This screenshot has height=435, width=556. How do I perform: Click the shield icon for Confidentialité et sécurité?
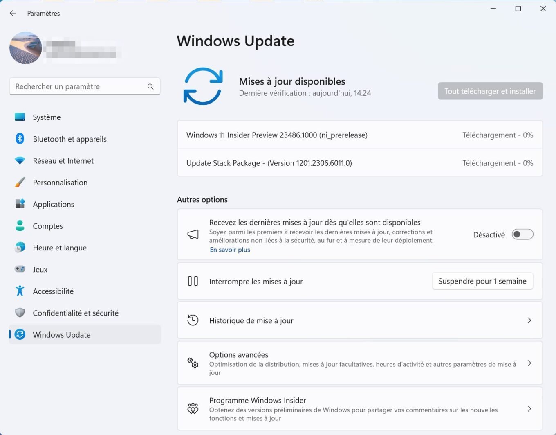point(20,313)
